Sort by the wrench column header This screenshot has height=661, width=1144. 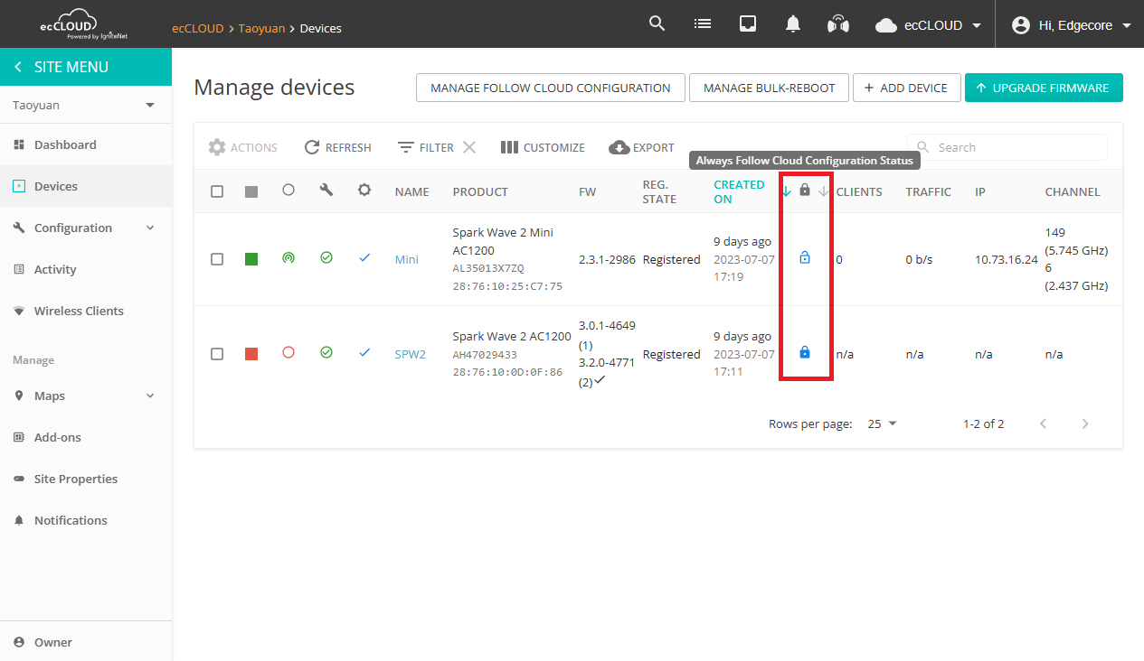(x=326, y=191)
